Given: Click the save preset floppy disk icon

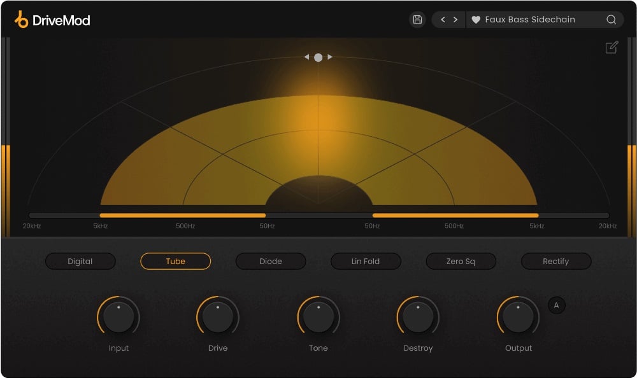Looking at the screenshot, I should 417,20.
